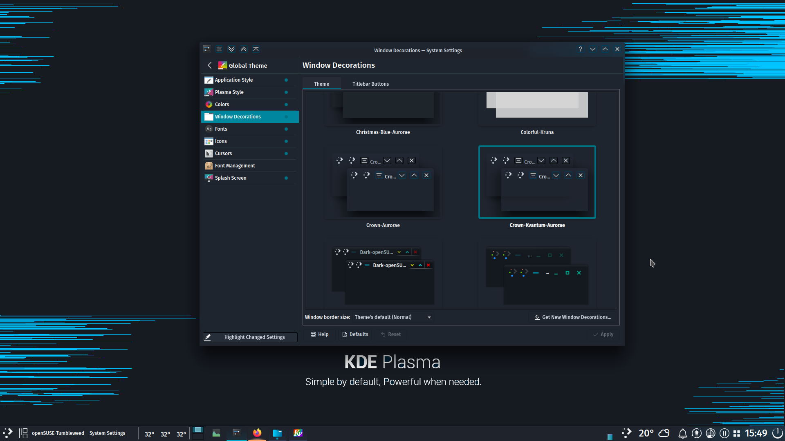Select the Crown-Kvantum-Aurorae decoration thumbnail
The height and width of the screenshot is (441, 785).
tap(537, 182)
